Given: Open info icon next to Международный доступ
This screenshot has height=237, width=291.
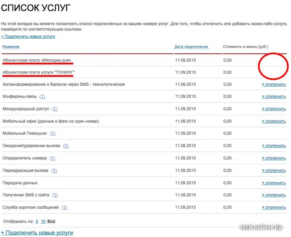Looking at the screenshot, I should (x=54, y=109).
